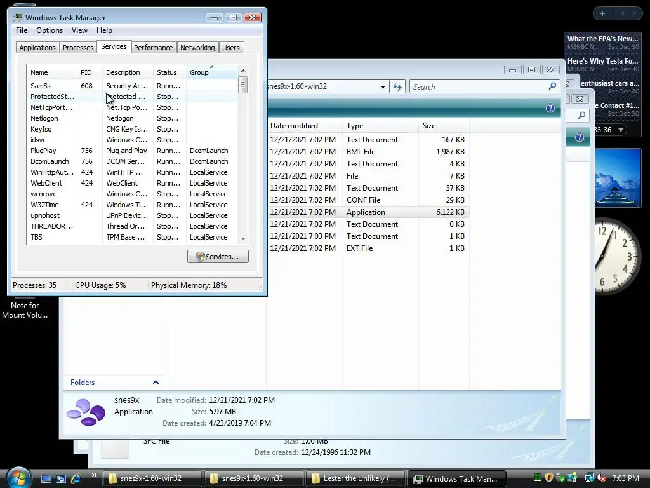The image size is (650, 488).
Task: Click the Switch Between Windows quick launch icon
Action: point(60,478)
